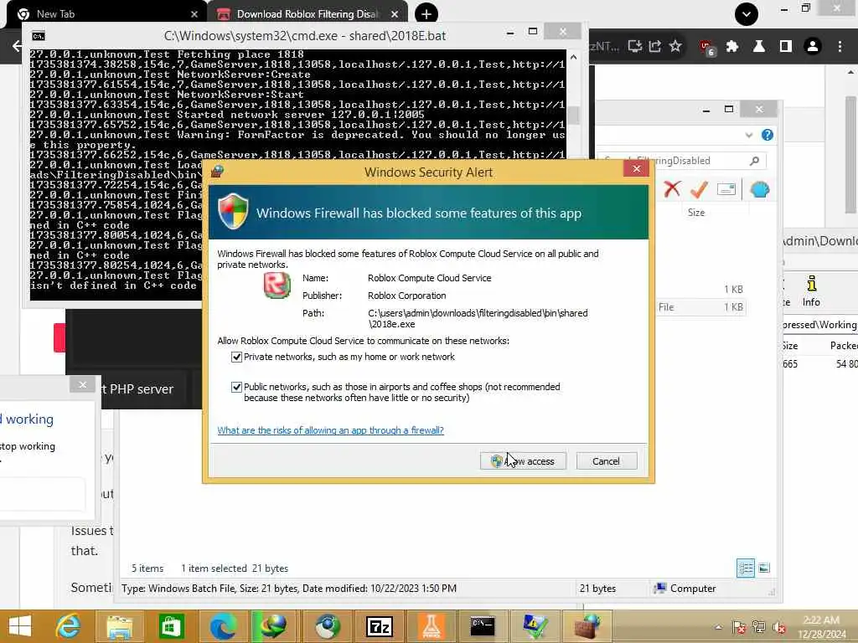The width and height of the screenshot is (858, 643).
Task: Click the Computer status bar entry
Action: 685,589
